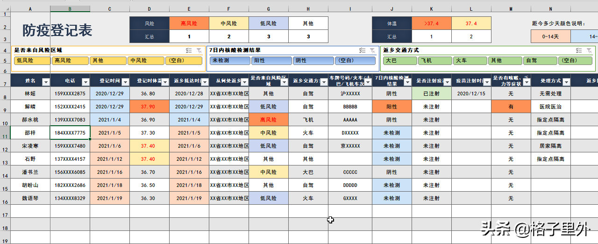Image resolution: width=598 pixels, height=244 pixels.
Task: Open the 登记时体温 column filter dropdown
Action: [x=165, y=82]
